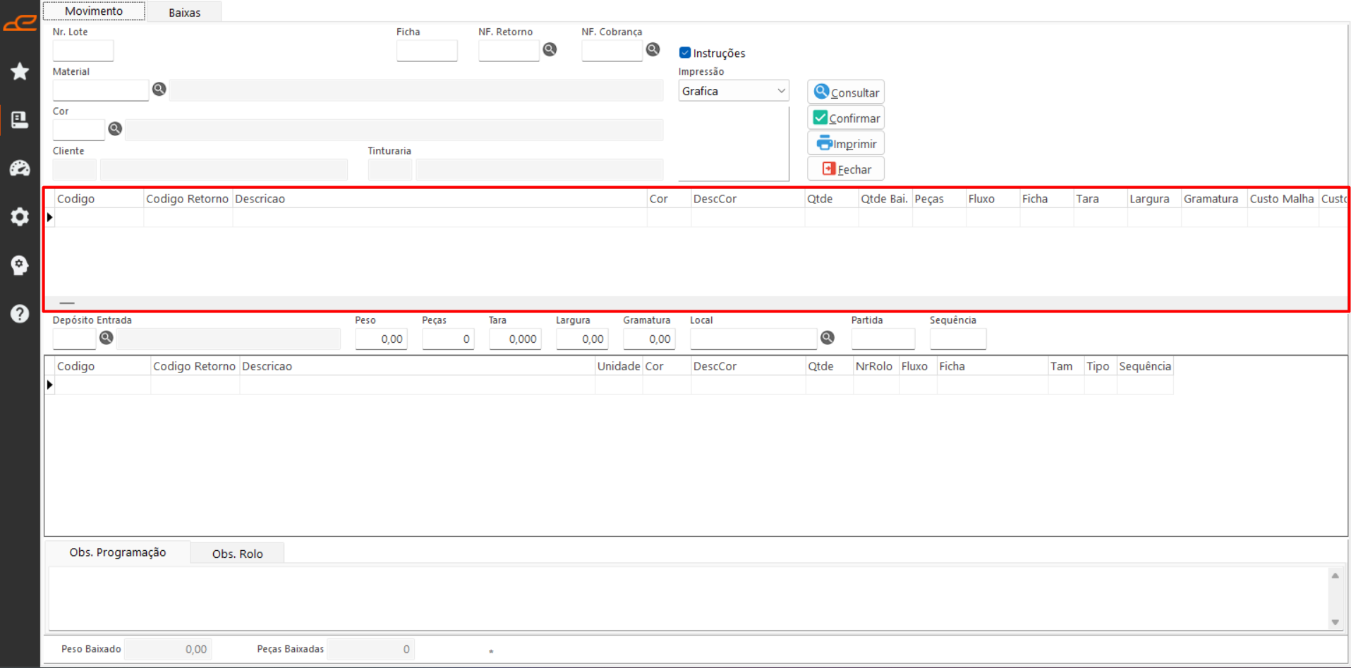Click the NF. Cobrança lookup magnifier
The width and height of the screenshot is (1351, 668).
(x=653, y=49)
